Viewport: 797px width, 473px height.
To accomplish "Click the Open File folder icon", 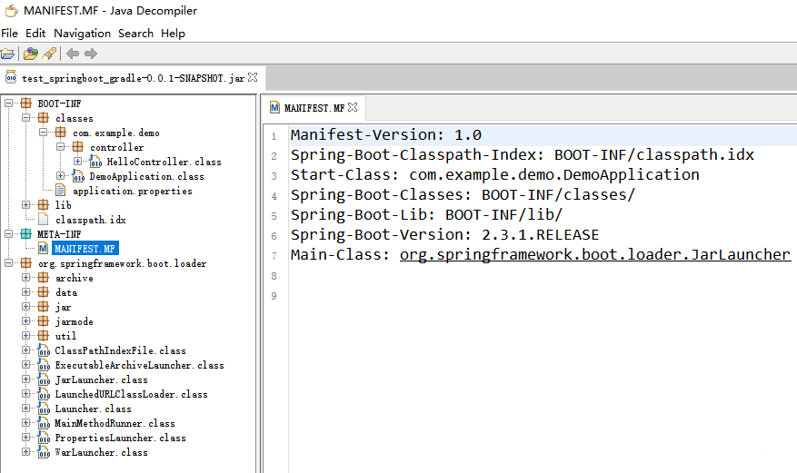I will click(x=7, y=54).
